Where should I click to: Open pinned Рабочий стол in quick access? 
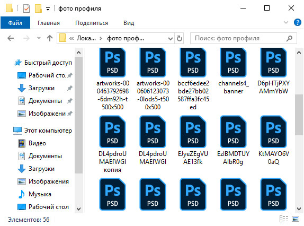44,75
